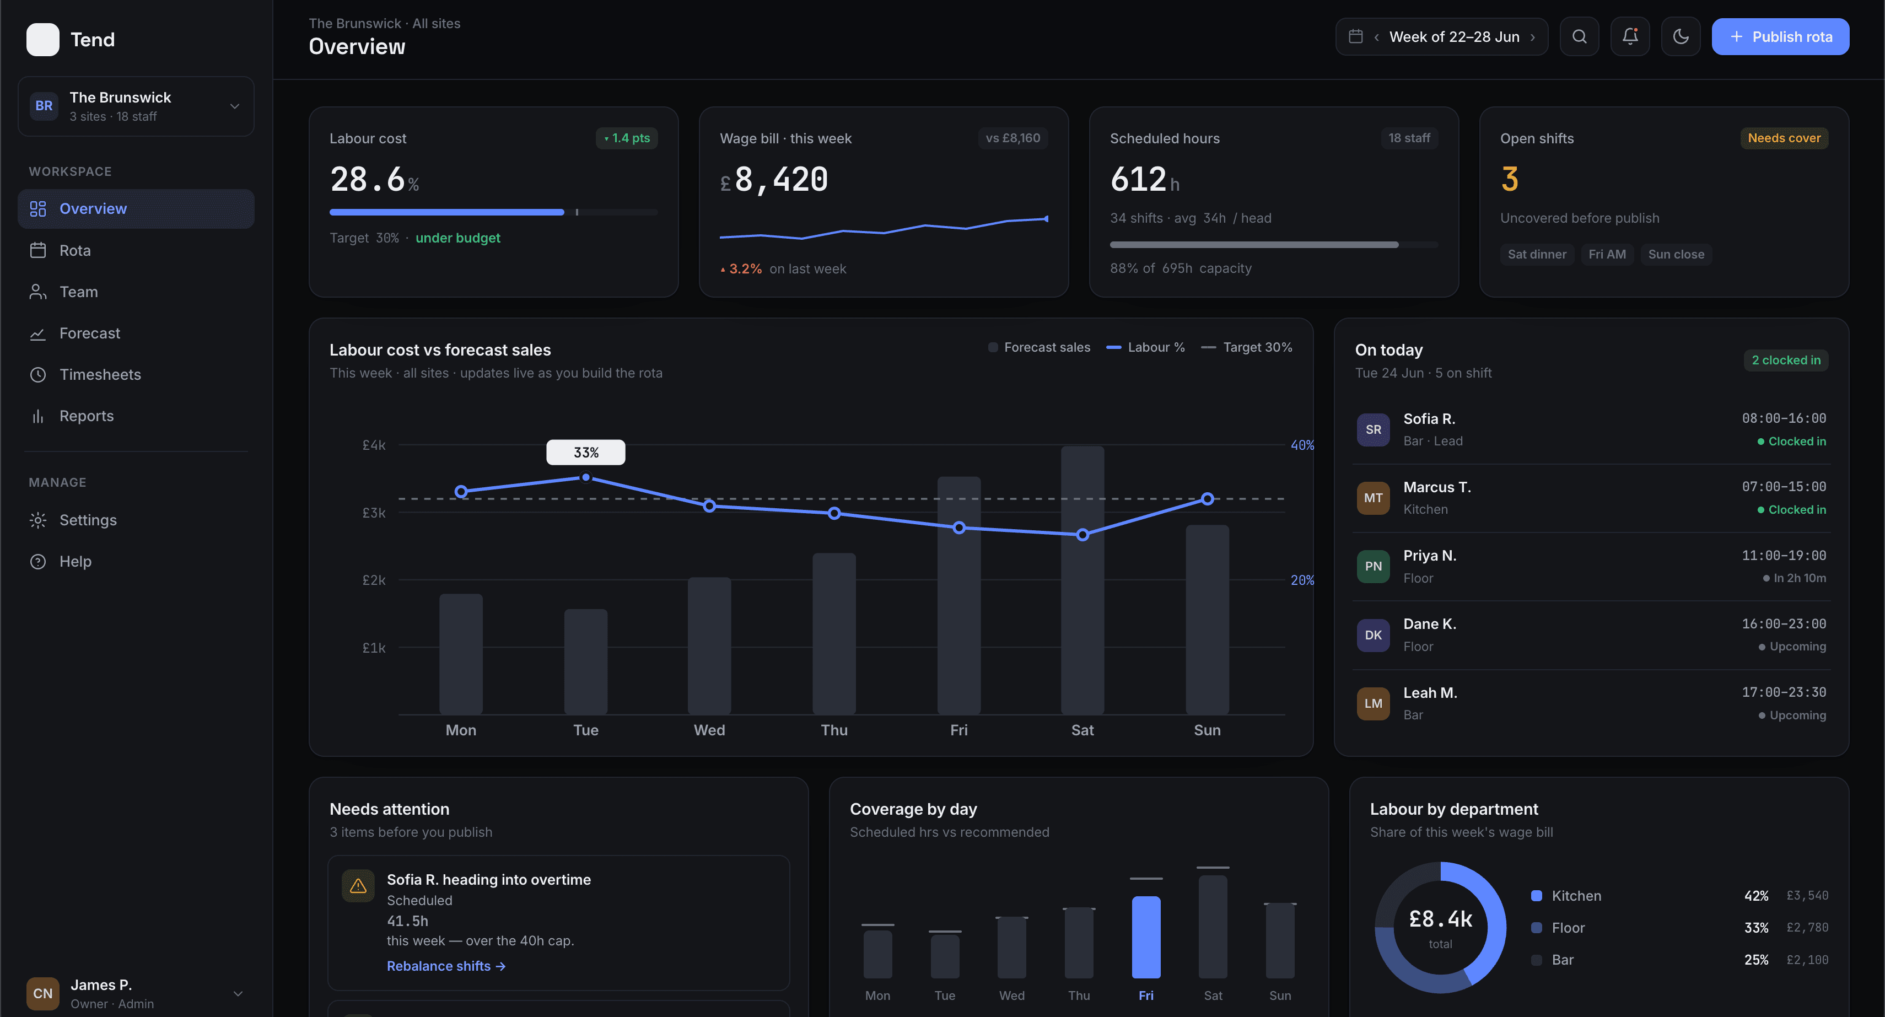Open Rota page
The width and height of the screenshot is (1885, 1017).
coord(136,250)
